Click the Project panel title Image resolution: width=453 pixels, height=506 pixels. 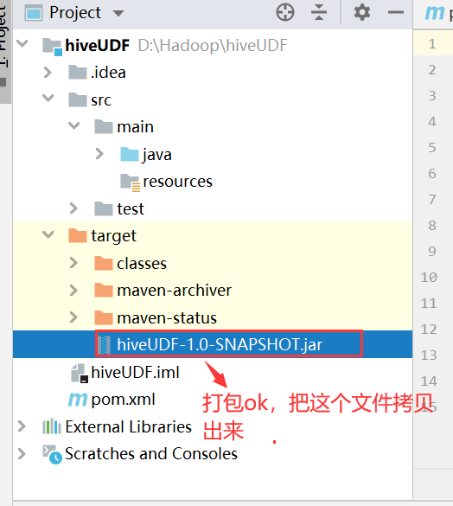point(75,13)
